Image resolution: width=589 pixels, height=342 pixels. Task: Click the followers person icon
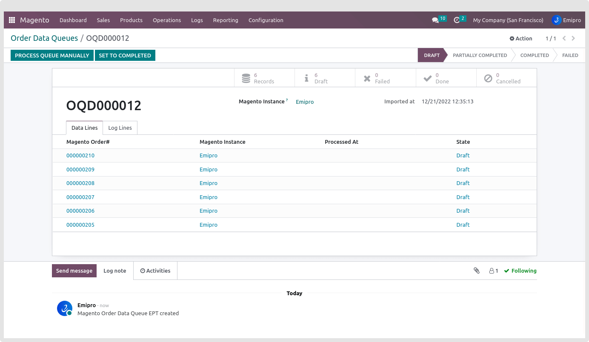[x=493, y=271]
